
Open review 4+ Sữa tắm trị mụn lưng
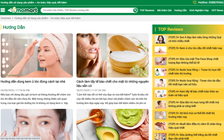pos(193,104)
